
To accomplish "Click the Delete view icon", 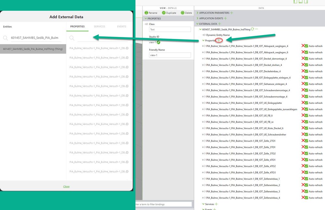I will coord(183,13).
